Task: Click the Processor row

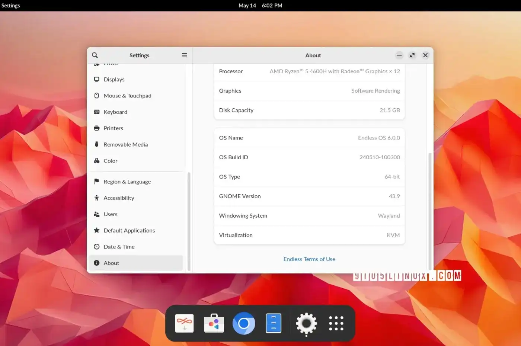Action: click(309, 71)
